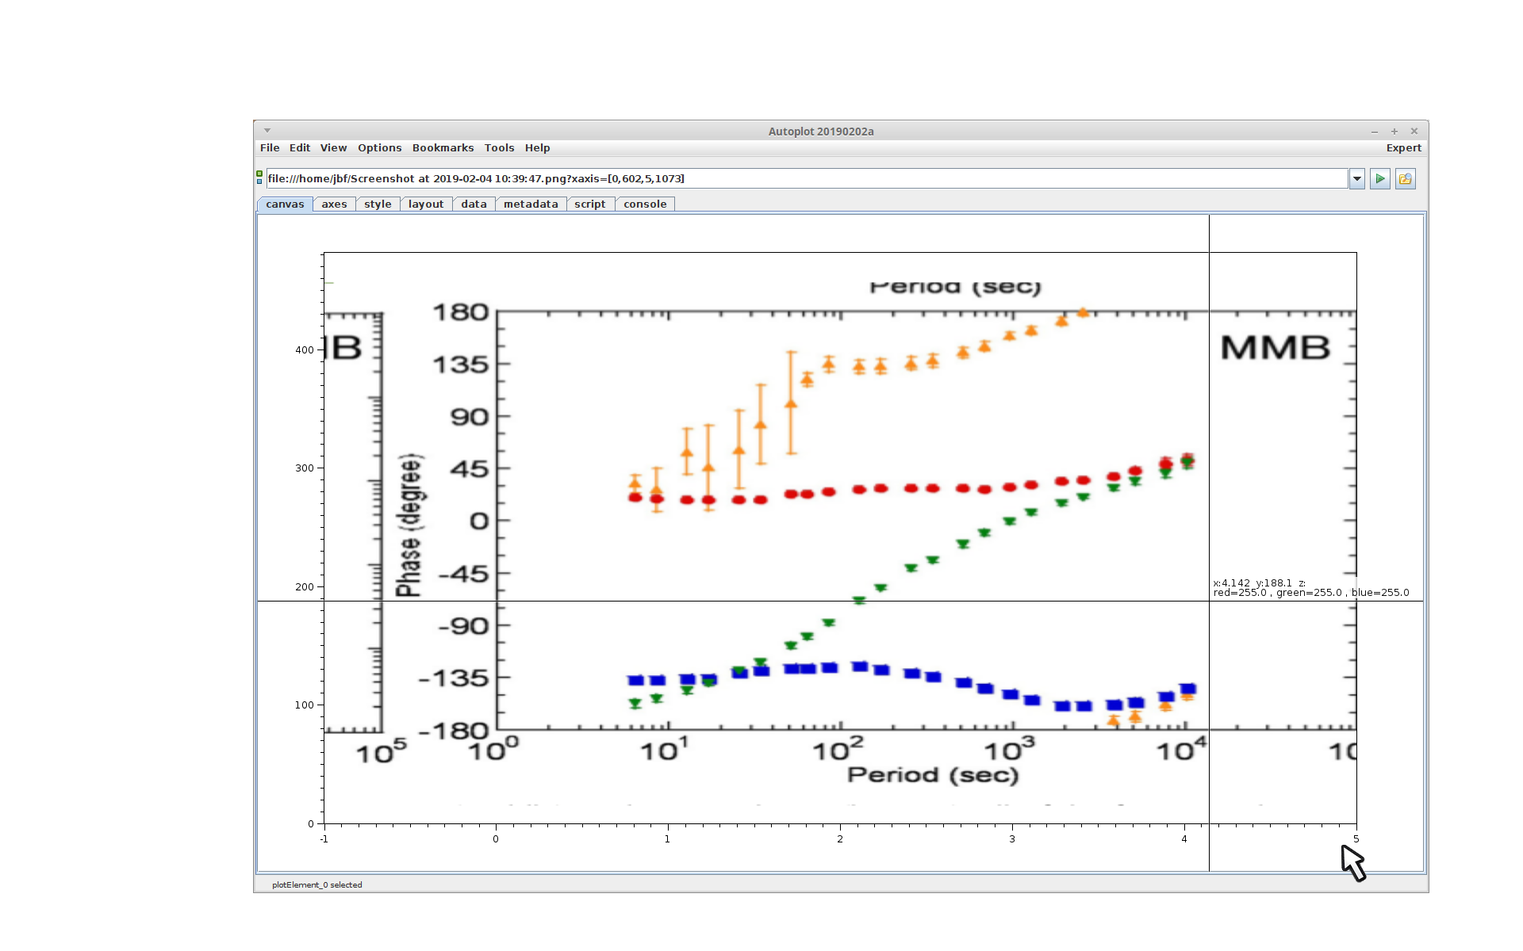Click the green play button beside address bar

tap(1379, 179)
